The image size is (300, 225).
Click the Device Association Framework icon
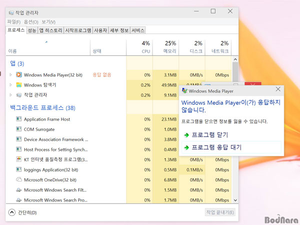pos(18,139)
